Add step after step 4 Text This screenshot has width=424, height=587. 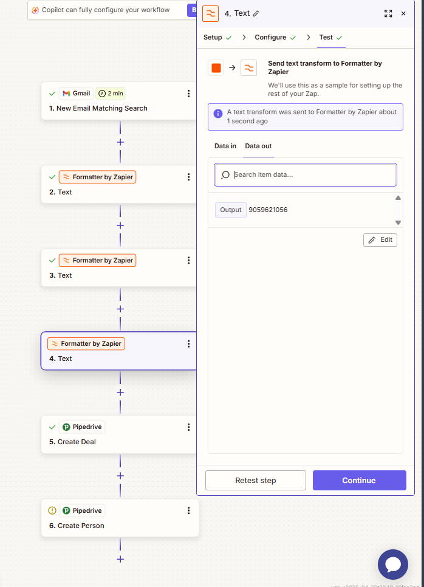click(120, 393)
